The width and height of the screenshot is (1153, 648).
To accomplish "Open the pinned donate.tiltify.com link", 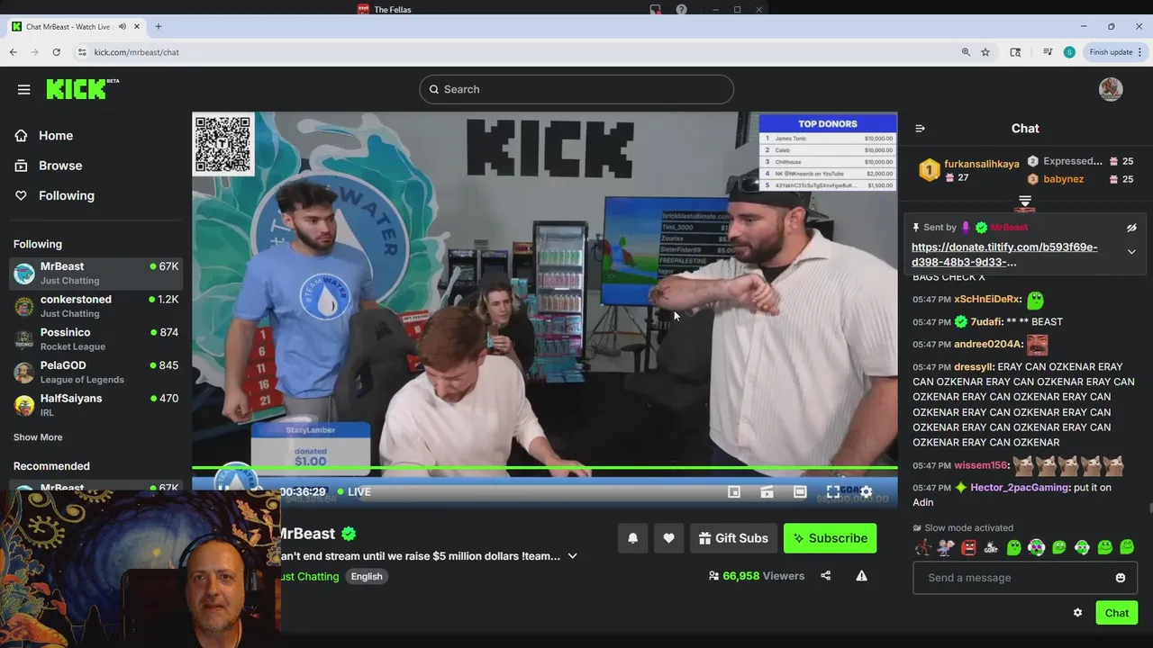I will tap(1004, 254).
